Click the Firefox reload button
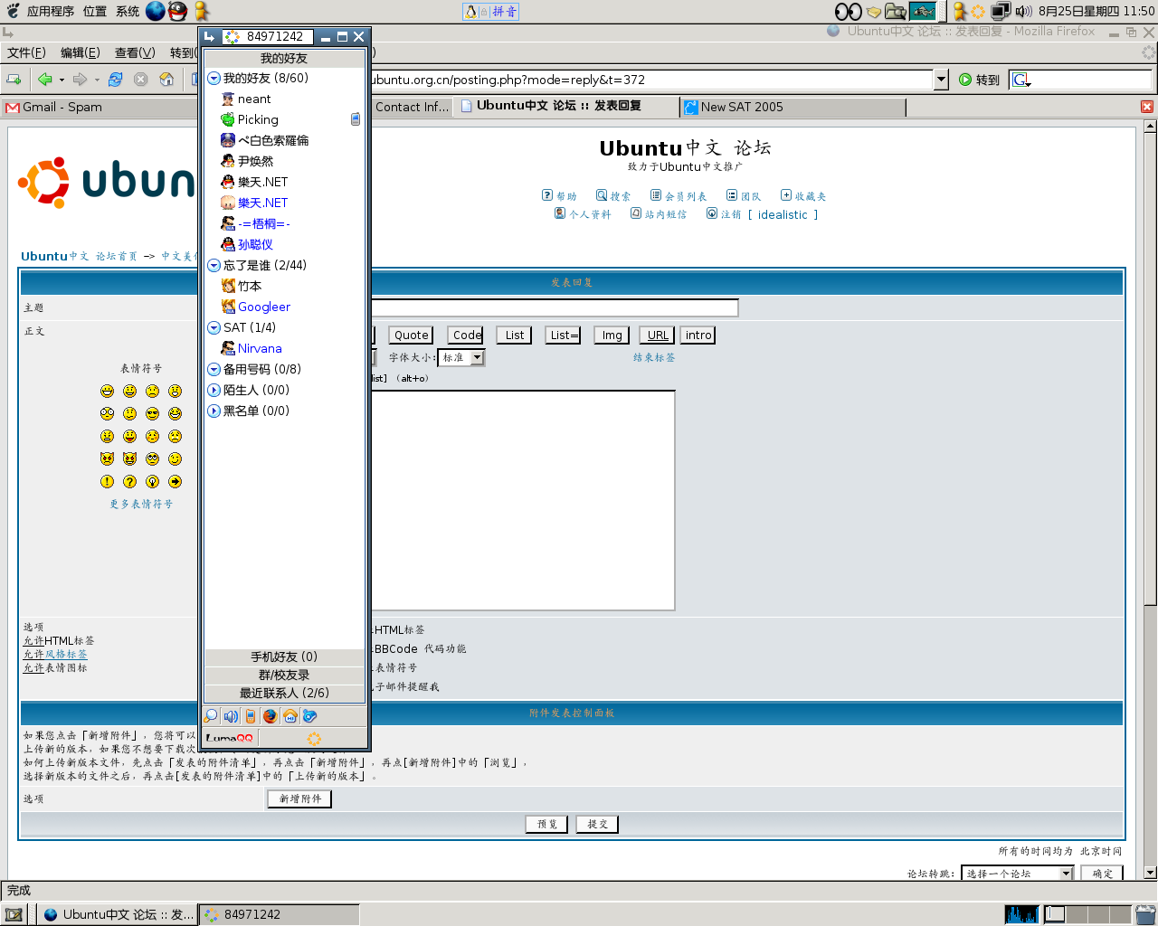 click(x=115, y=80)
